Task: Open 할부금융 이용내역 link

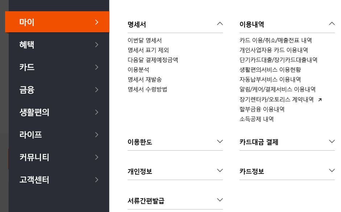Action: pos(262,109)
